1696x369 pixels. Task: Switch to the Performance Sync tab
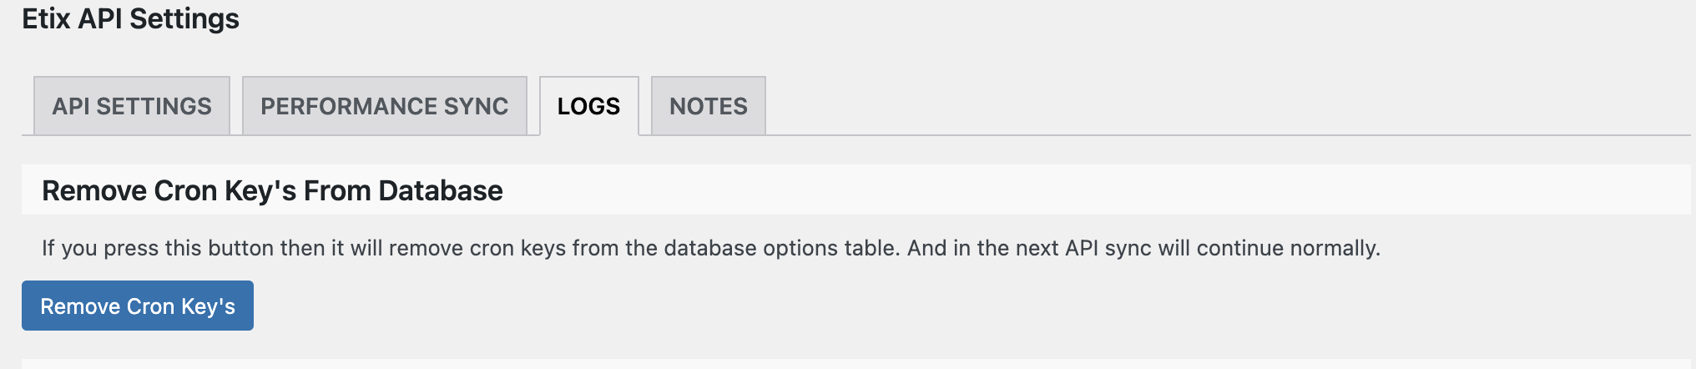tap(384, 106)
